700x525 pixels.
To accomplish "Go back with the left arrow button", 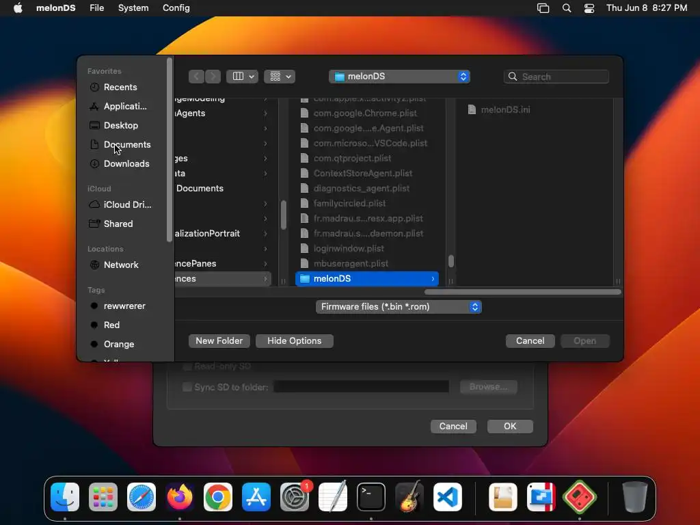I will coord(196,77).
